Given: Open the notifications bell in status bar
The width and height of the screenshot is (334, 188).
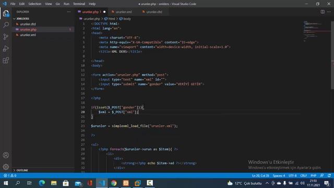Looking at the screenshot, I should [x=329, y=175].
